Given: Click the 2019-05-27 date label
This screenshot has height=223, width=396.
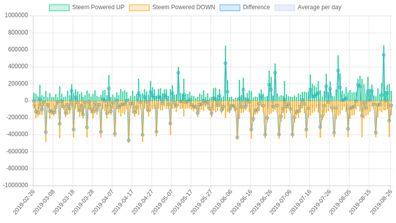Looking at the screenshot, I should [201, 202].
